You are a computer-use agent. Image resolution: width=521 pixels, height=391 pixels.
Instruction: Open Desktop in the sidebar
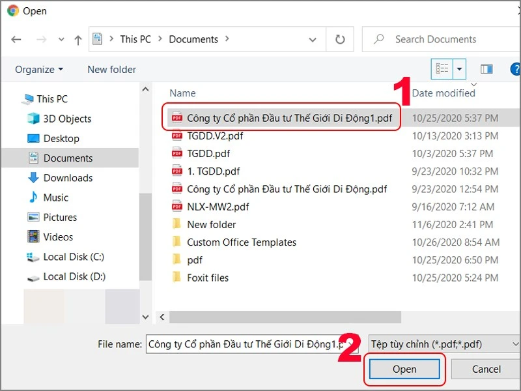click(61, 138)
